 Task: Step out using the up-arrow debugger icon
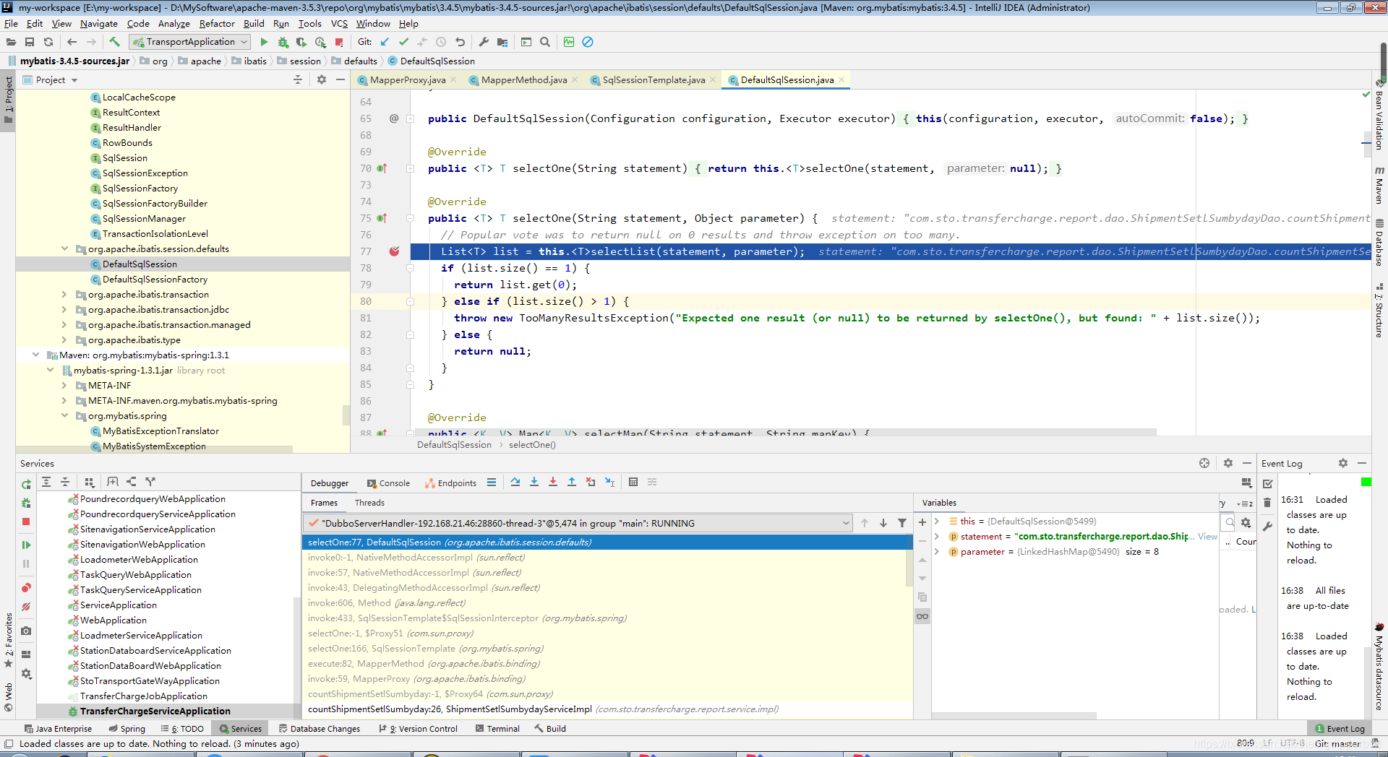click(x=571, y=482)
